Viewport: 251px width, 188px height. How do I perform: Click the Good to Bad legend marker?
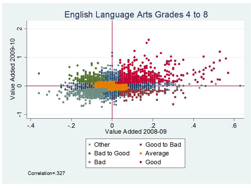(141, 145)
